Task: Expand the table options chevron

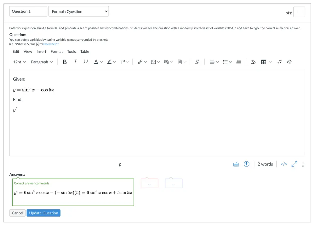Action: click(x=270, y=62)
